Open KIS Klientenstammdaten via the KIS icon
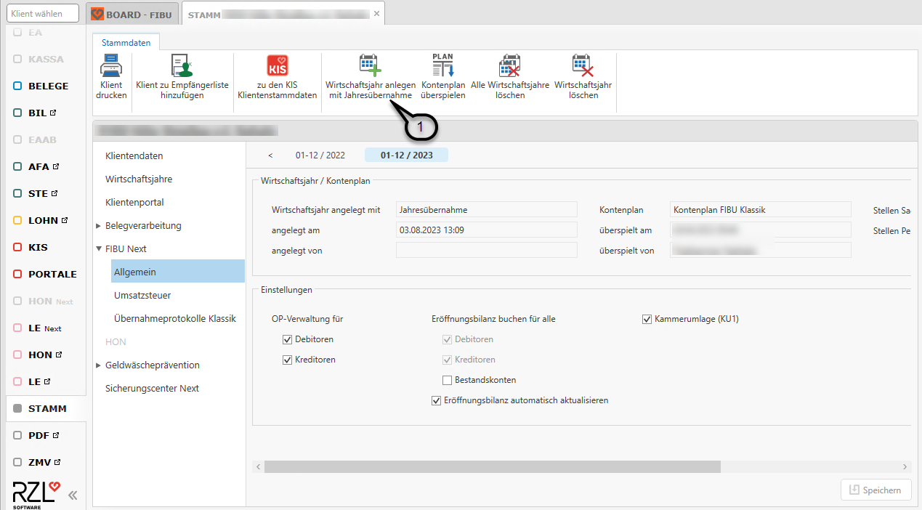The height and width of the screenshot is (510, 922). [x=277, y=67]
